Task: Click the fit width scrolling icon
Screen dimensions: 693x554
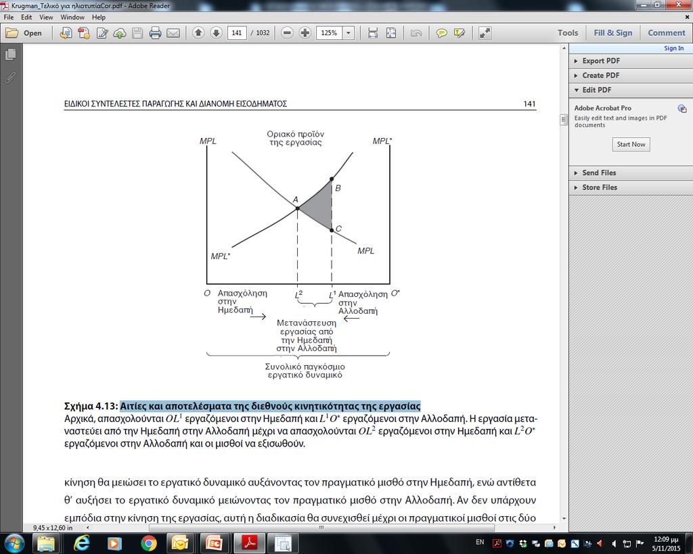Action: click(x=373, y=33)
